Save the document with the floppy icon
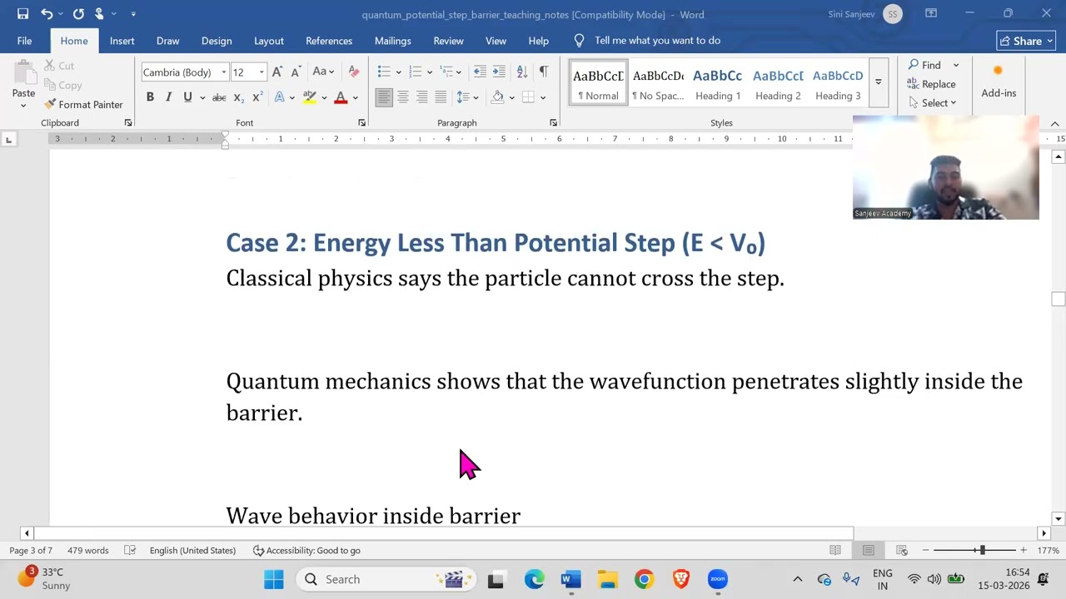The image size is (1066, 599). click(22, 13)
